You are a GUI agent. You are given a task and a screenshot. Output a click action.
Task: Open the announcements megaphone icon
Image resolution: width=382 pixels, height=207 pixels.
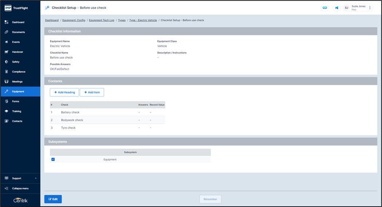(336, 8)
